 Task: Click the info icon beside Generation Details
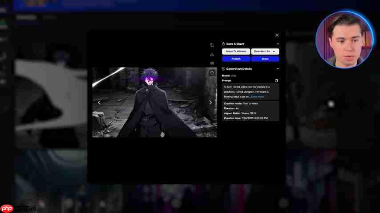tap(223, 69)
